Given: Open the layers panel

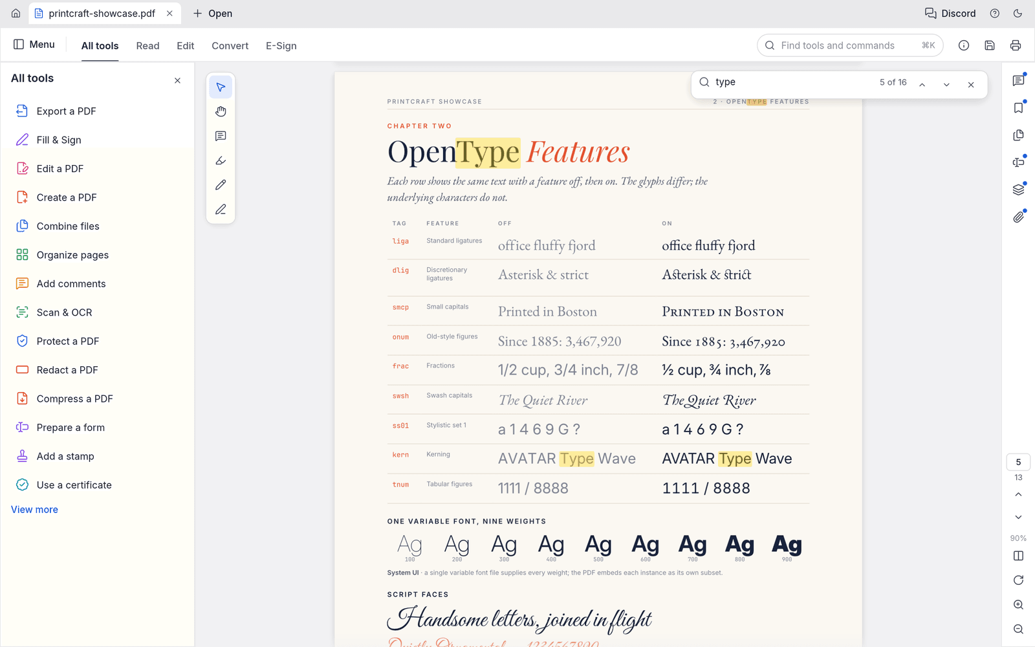Looking at the screenshot, I should click(x=1019, y=190).
